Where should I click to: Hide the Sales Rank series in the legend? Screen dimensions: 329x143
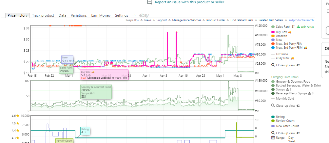pos(273,27)
